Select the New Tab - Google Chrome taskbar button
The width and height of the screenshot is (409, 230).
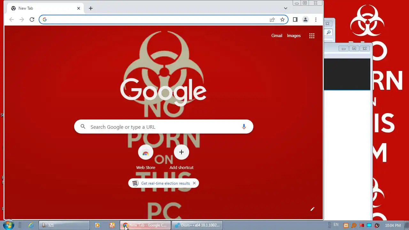coord(145,225)
